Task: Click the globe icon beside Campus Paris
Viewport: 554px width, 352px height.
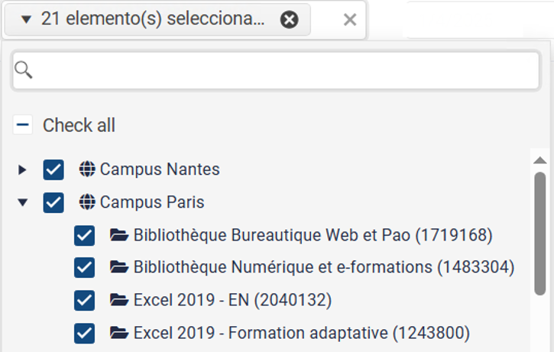Action: tap(87, 202)
